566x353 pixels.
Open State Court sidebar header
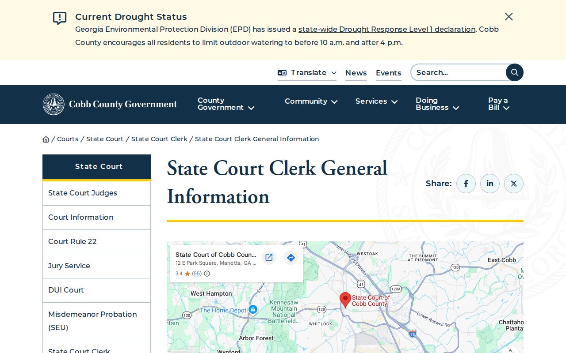[96, 167]
